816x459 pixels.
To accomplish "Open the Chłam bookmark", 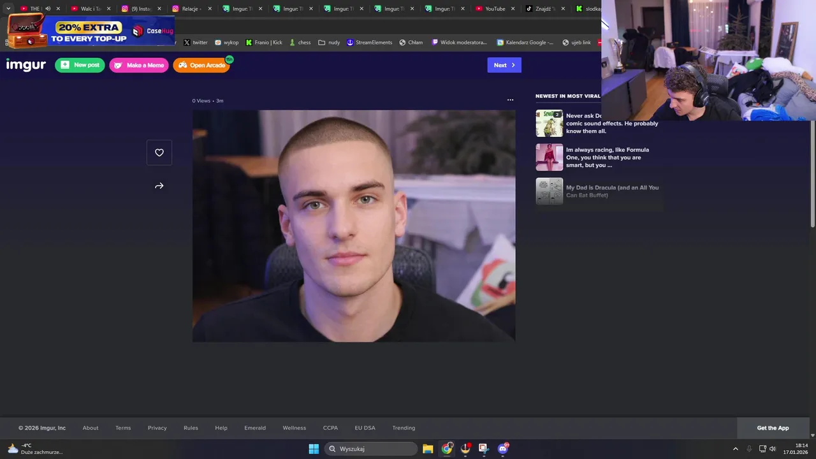I will tap(411, 43).
